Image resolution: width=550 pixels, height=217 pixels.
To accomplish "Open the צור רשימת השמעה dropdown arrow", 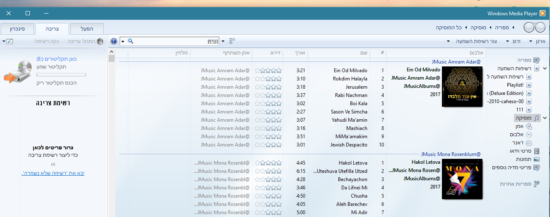I will 448,41.
